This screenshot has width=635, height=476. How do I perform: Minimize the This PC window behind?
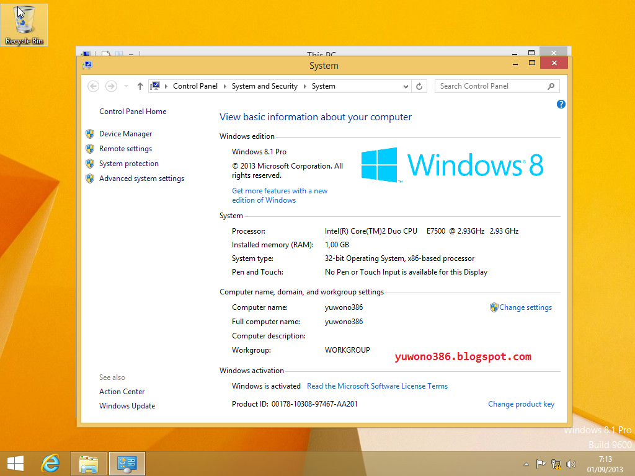pos(514,53)
